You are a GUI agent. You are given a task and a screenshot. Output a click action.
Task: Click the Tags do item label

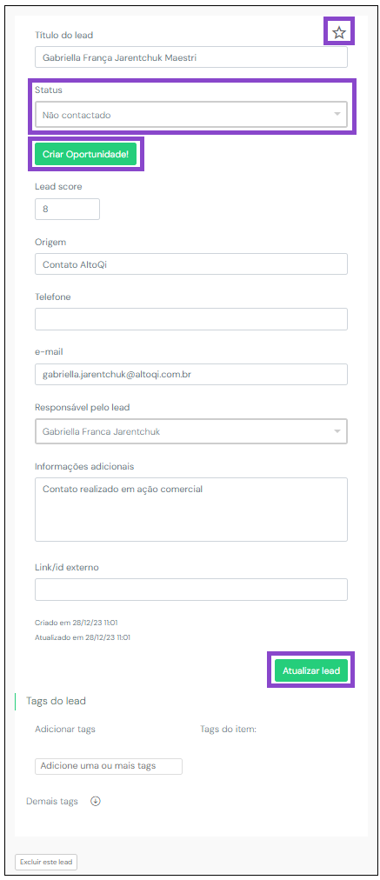point(228,729)
